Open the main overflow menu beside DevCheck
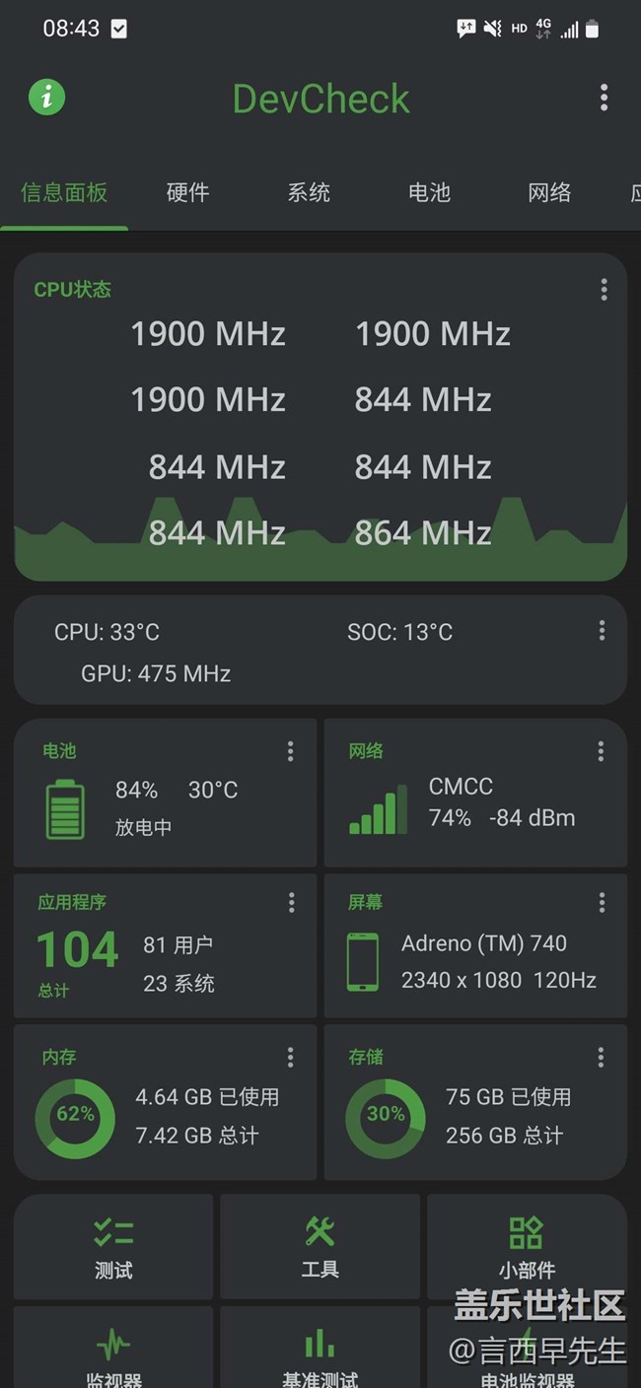The height and width of the screenshot is (1388, 641). coord(604,97)
